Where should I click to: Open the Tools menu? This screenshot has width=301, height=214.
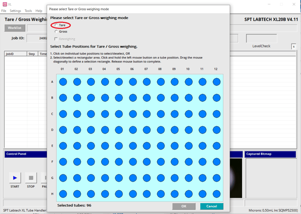(x=28, y=11)
